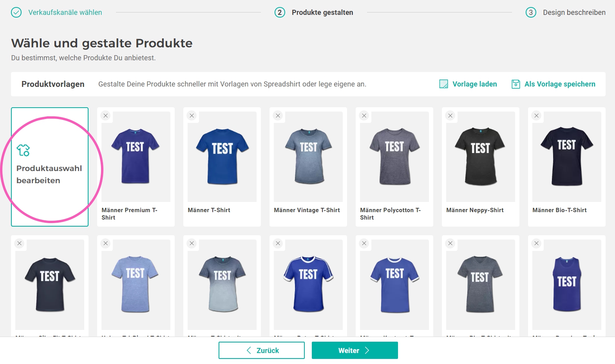Viewport: 615px width, 364px height.
Task: Click the Produktauswahl bearbeiten shirt icon
Action: point(23,150)
